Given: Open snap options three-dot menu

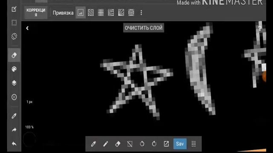Looking at the screenshot, I should tap(141, 12).
